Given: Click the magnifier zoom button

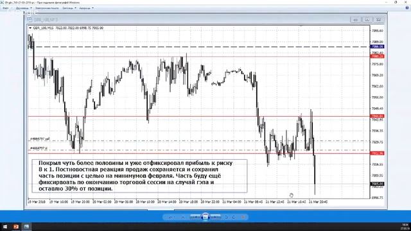Looking at the screenshot, I should 171,217.
